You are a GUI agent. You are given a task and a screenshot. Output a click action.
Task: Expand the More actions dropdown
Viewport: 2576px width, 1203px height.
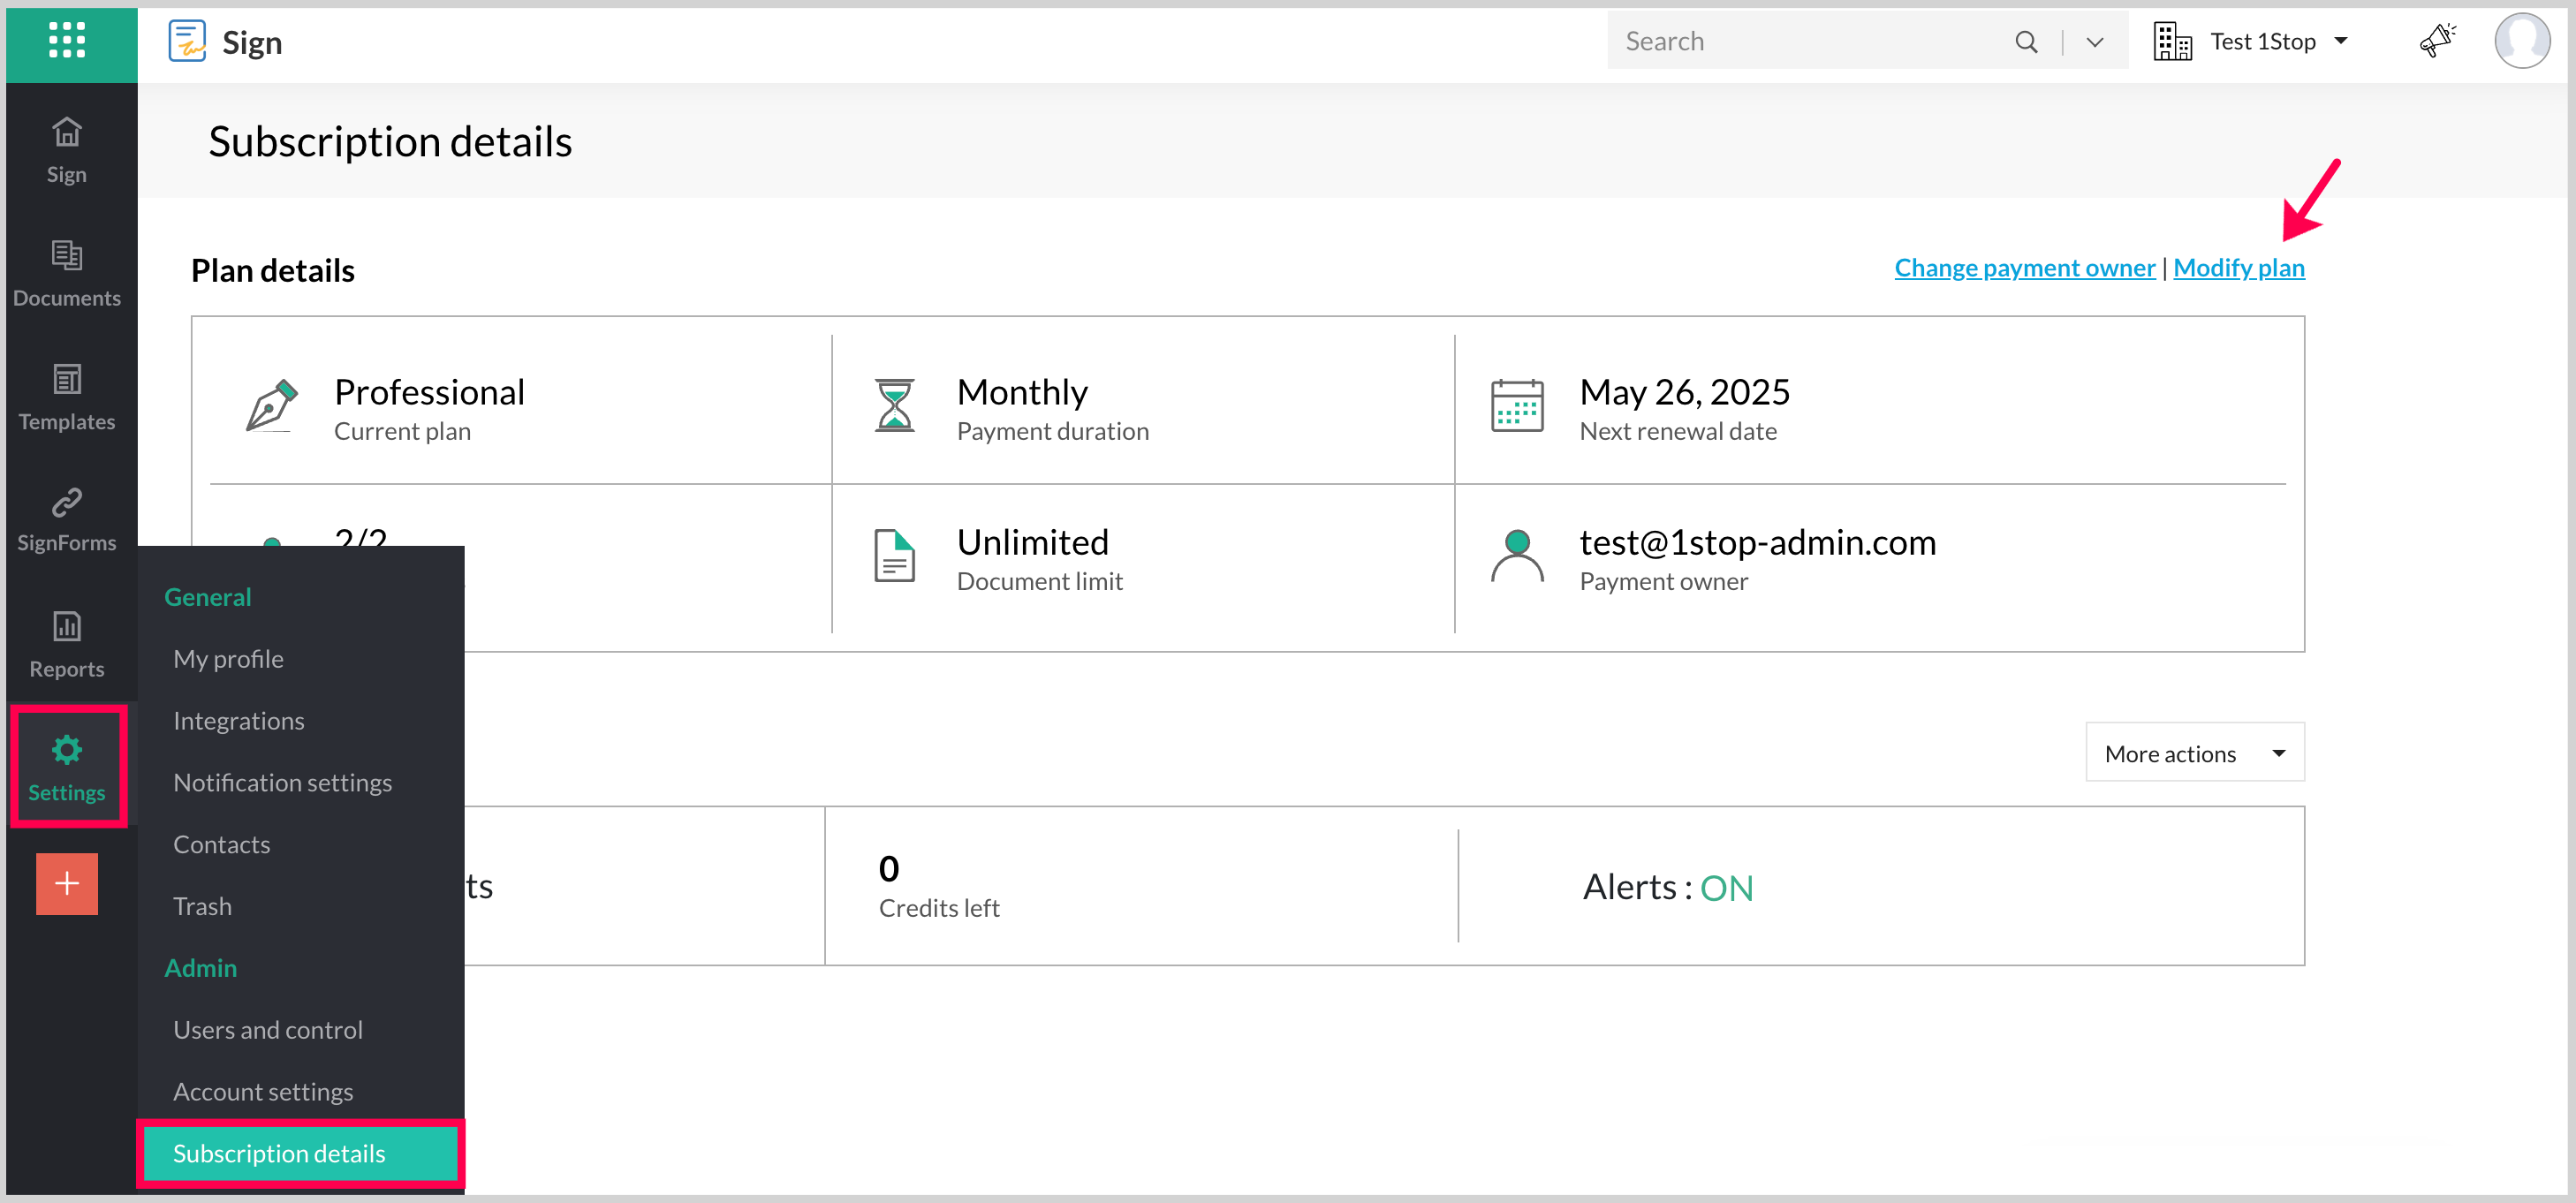click(2194, 753)
